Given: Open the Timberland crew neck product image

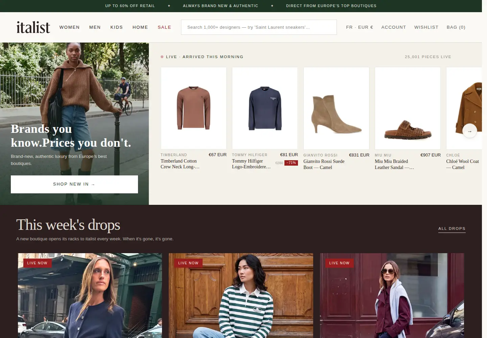Looking at the screenshot, I should [193, 108].
